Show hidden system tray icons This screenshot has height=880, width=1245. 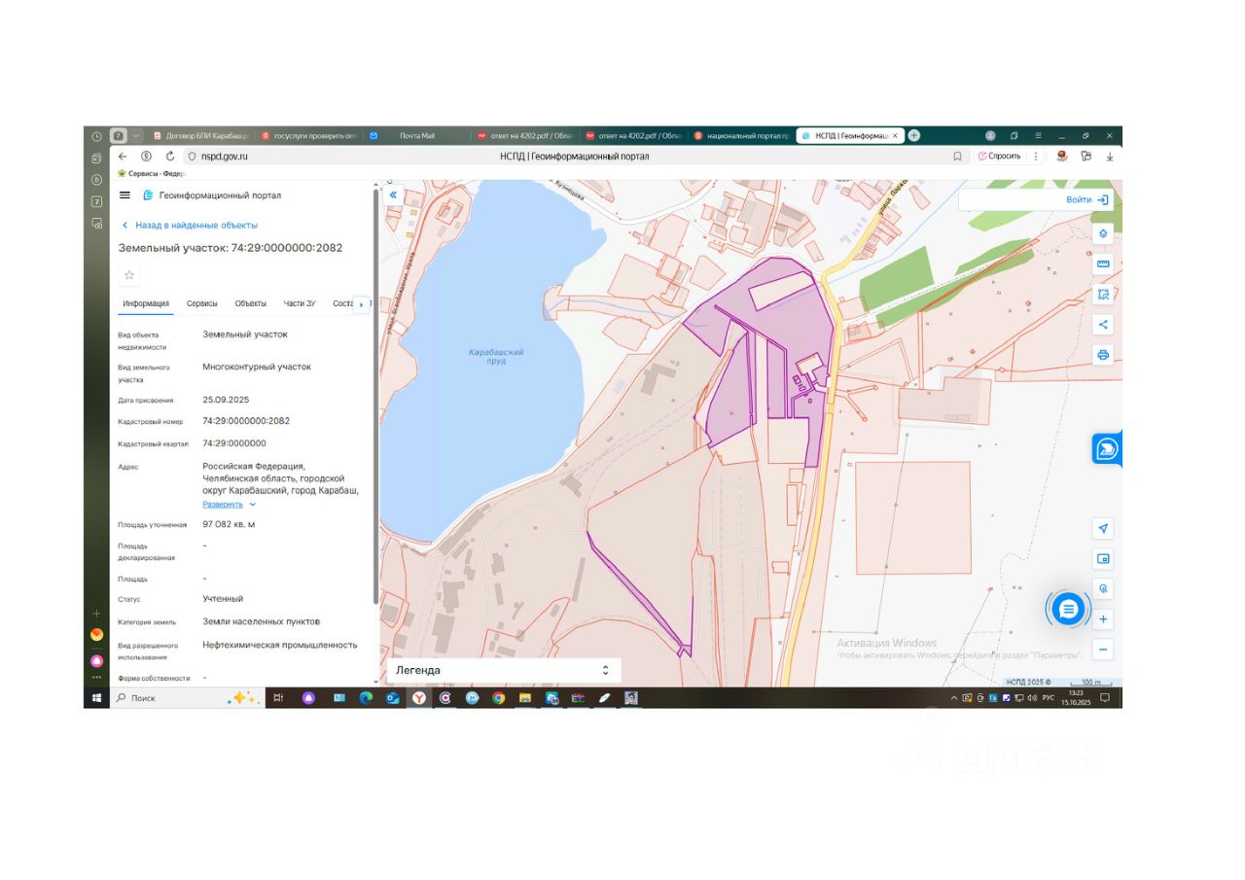(x=953, y=698)
